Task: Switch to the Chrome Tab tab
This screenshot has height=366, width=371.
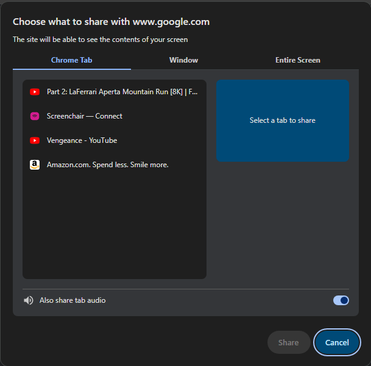Action: tap(71, 60)
